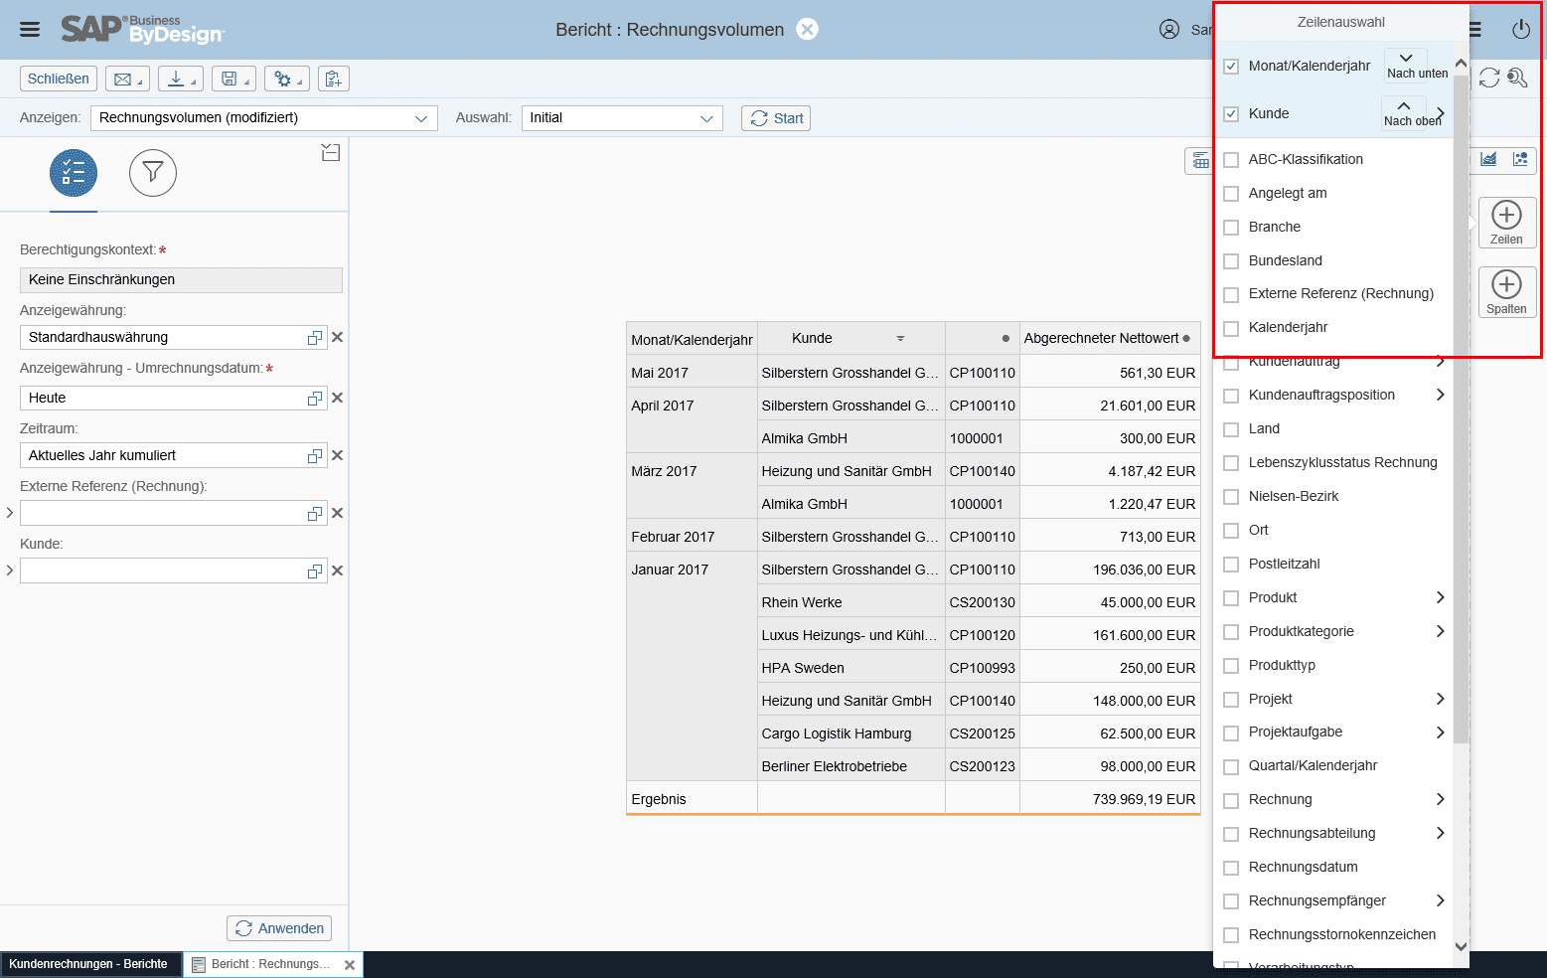Open the download export toolbar option
The height and width of the screenshot is (978, 1547).
click(x=180, y=79)
